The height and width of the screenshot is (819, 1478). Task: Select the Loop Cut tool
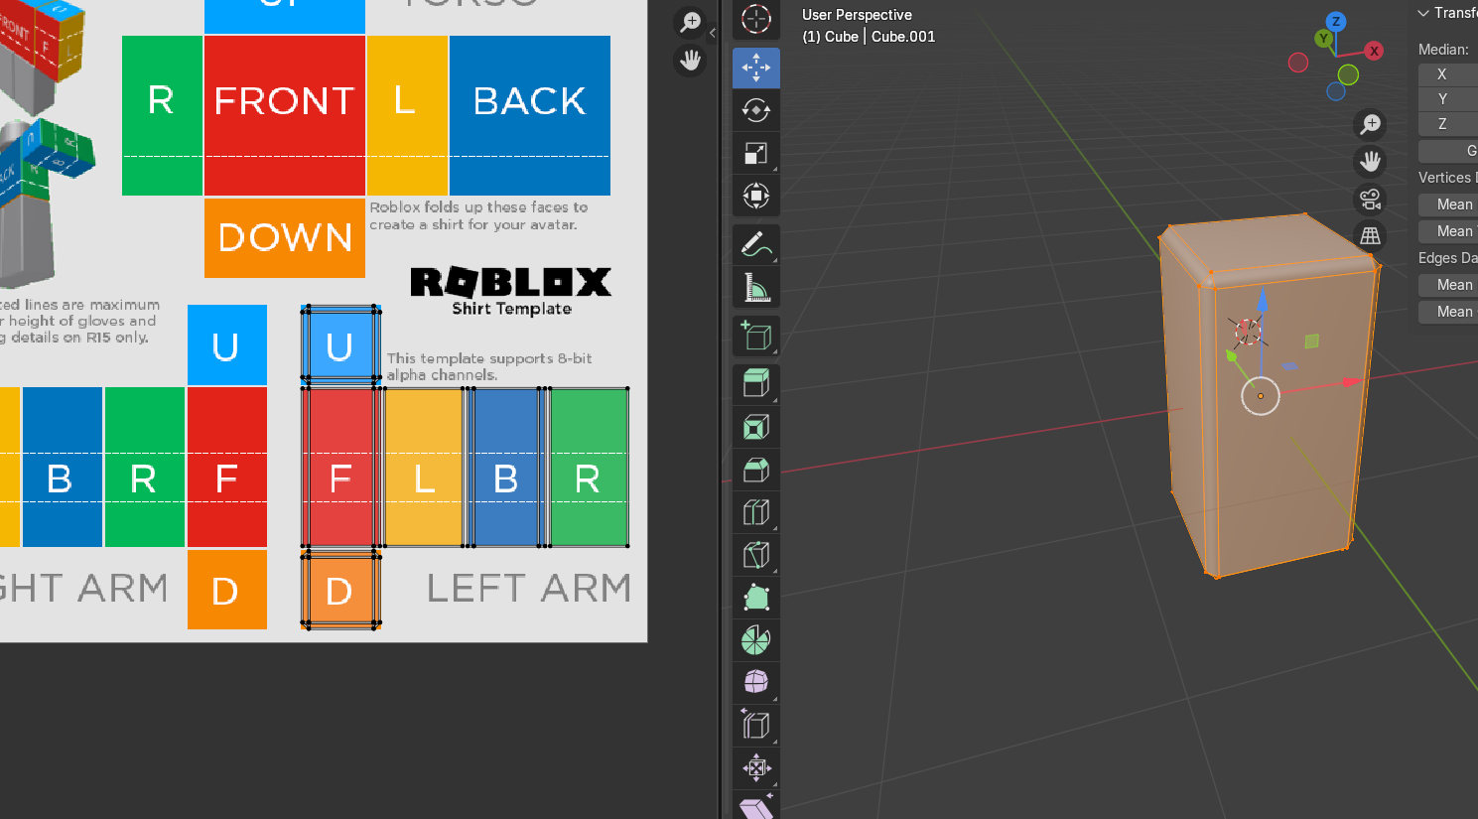click(x=756, y=512)
